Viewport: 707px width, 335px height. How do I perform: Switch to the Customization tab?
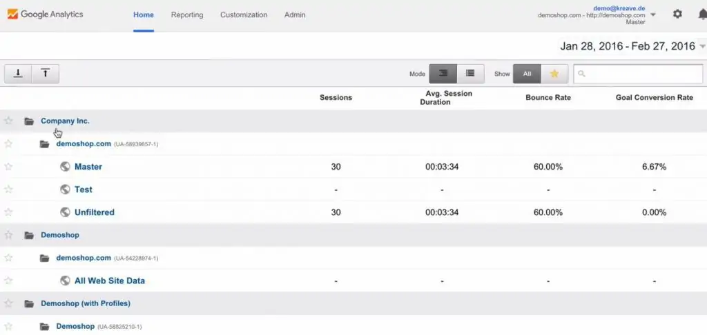tap(244, 15)
